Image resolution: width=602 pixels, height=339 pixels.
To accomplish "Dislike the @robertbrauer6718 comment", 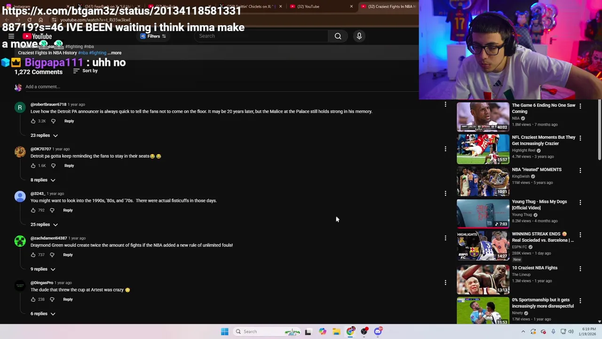I will tap(53, 121).
